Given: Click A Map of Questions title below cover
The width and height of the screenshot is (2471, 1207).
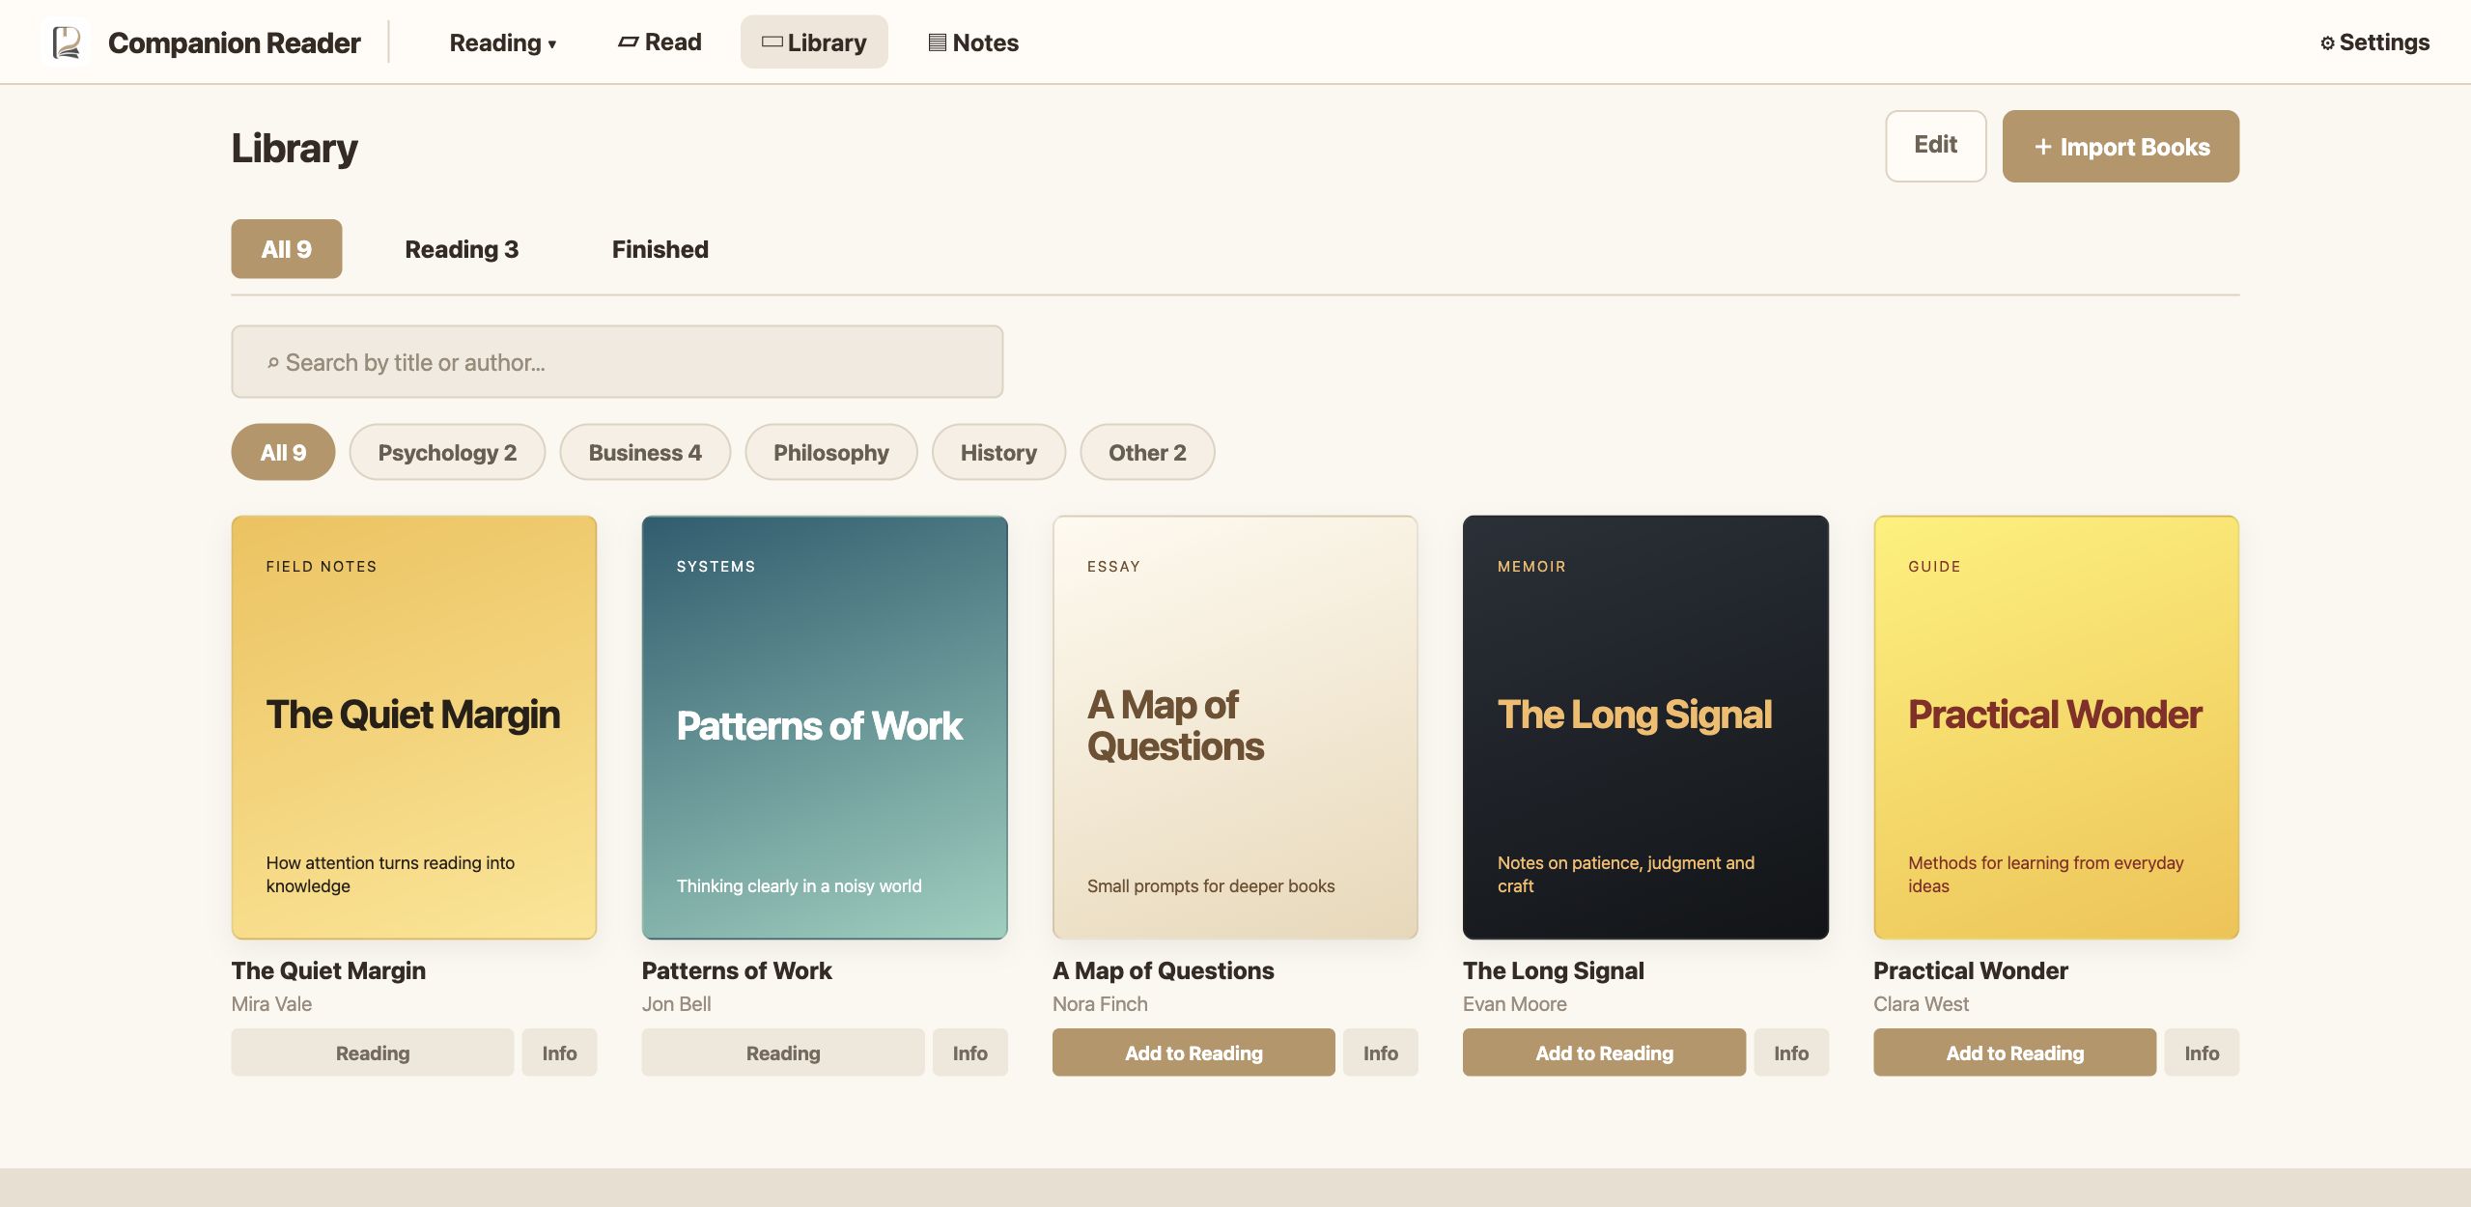Looking at the screenshot, I should [x=1164, y=970].
